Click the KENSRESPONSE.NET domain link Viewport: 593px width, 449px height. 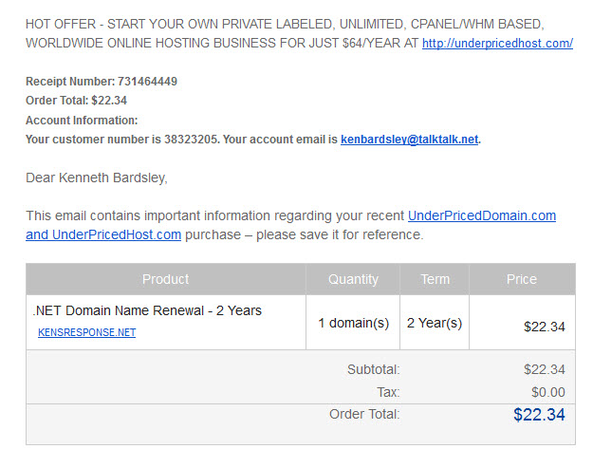86,332
